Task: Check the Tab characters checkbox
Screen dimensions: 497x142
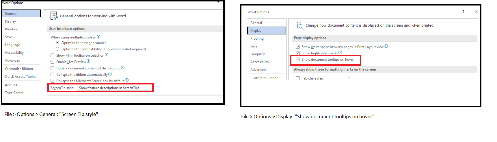Action: 298,78
